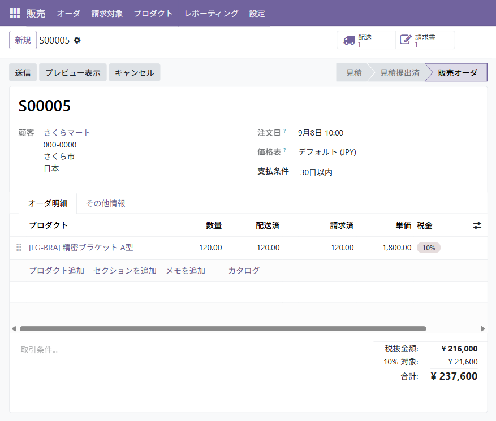The height and width of the screenshot is (421, 496).
Task: Click the tax amount ¥ 21,600
Action: pos(463,362)
